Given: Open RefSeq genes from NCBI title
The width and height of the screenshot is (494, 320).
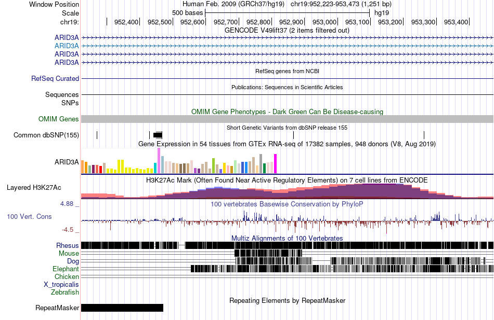Looking at the screenshot, I should tap(287, 72).
